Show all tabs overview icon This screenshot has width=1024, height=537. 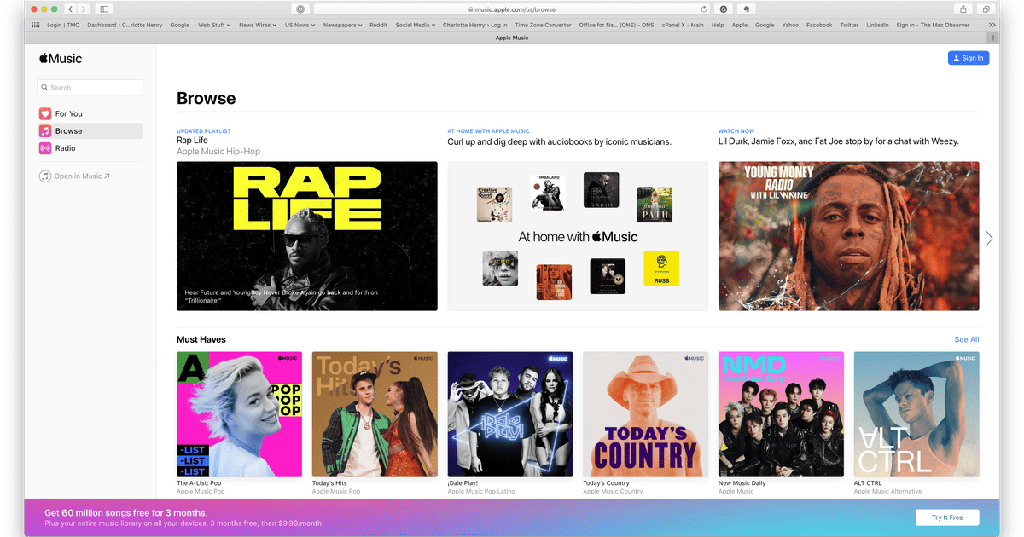(x=986, y=9)
